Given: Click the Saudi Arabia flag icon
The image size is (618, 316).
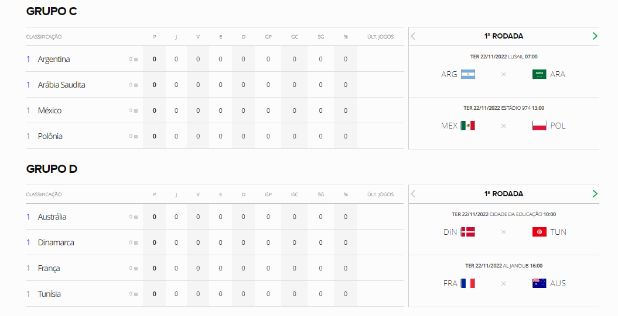Looking at the screenshot, I should click(x=539, y=74).
